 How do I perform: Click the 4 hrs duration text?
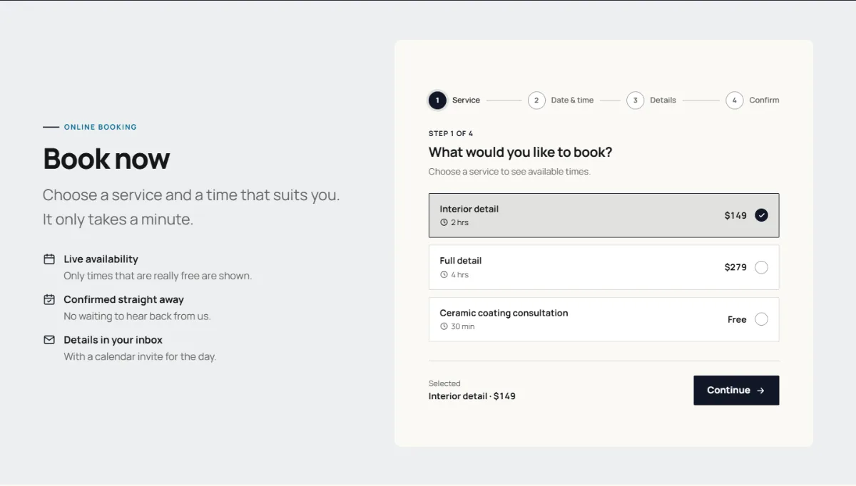tap(459, 274)
